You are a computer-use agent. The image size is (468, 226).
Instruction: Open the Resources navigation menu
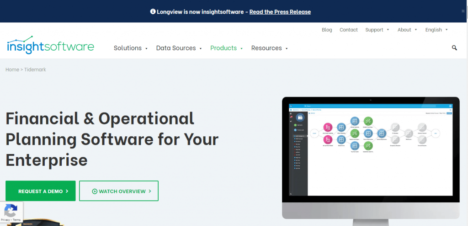coord(270,48)
